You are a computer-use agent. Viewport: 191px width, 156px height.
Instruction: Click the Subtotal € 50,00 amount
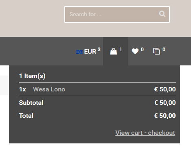[165, 103]
